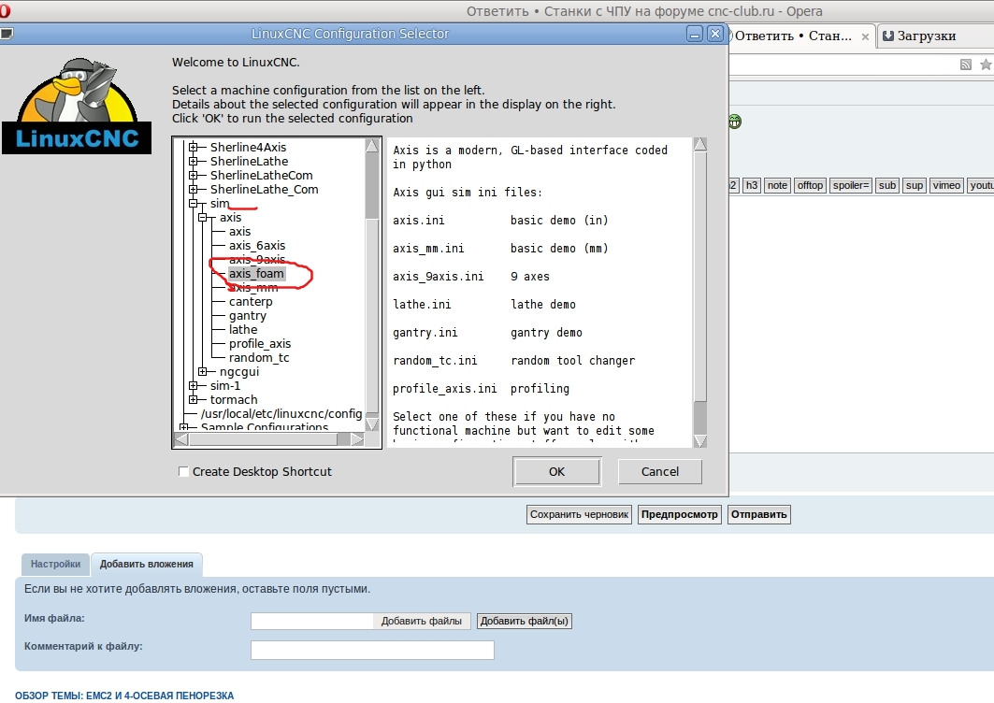
Task: Click the bookmark star icon in Opera
Action: pyautogui.click(x=986, y=65)
